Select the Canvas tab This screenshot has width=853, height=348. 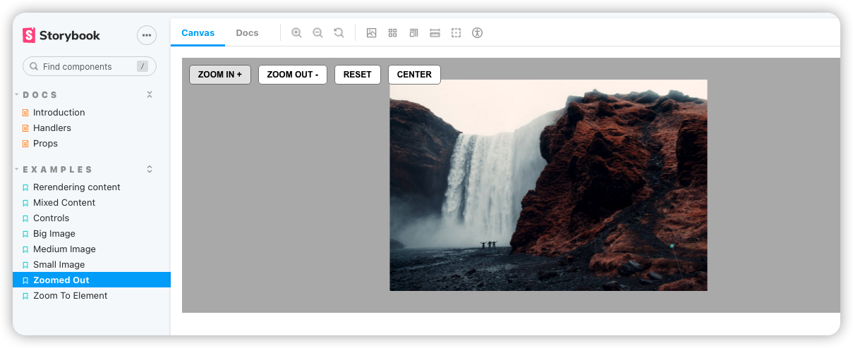click(198, 33)
